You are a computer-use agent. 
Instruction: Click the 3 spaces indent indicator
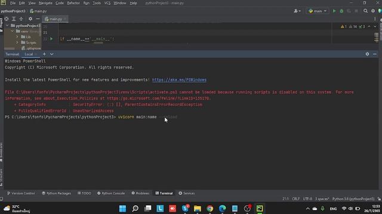coord(322,199)
